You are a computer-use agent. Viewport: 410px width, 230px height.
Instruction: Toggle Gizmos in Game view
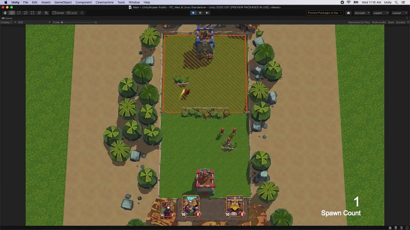[400, 22]
